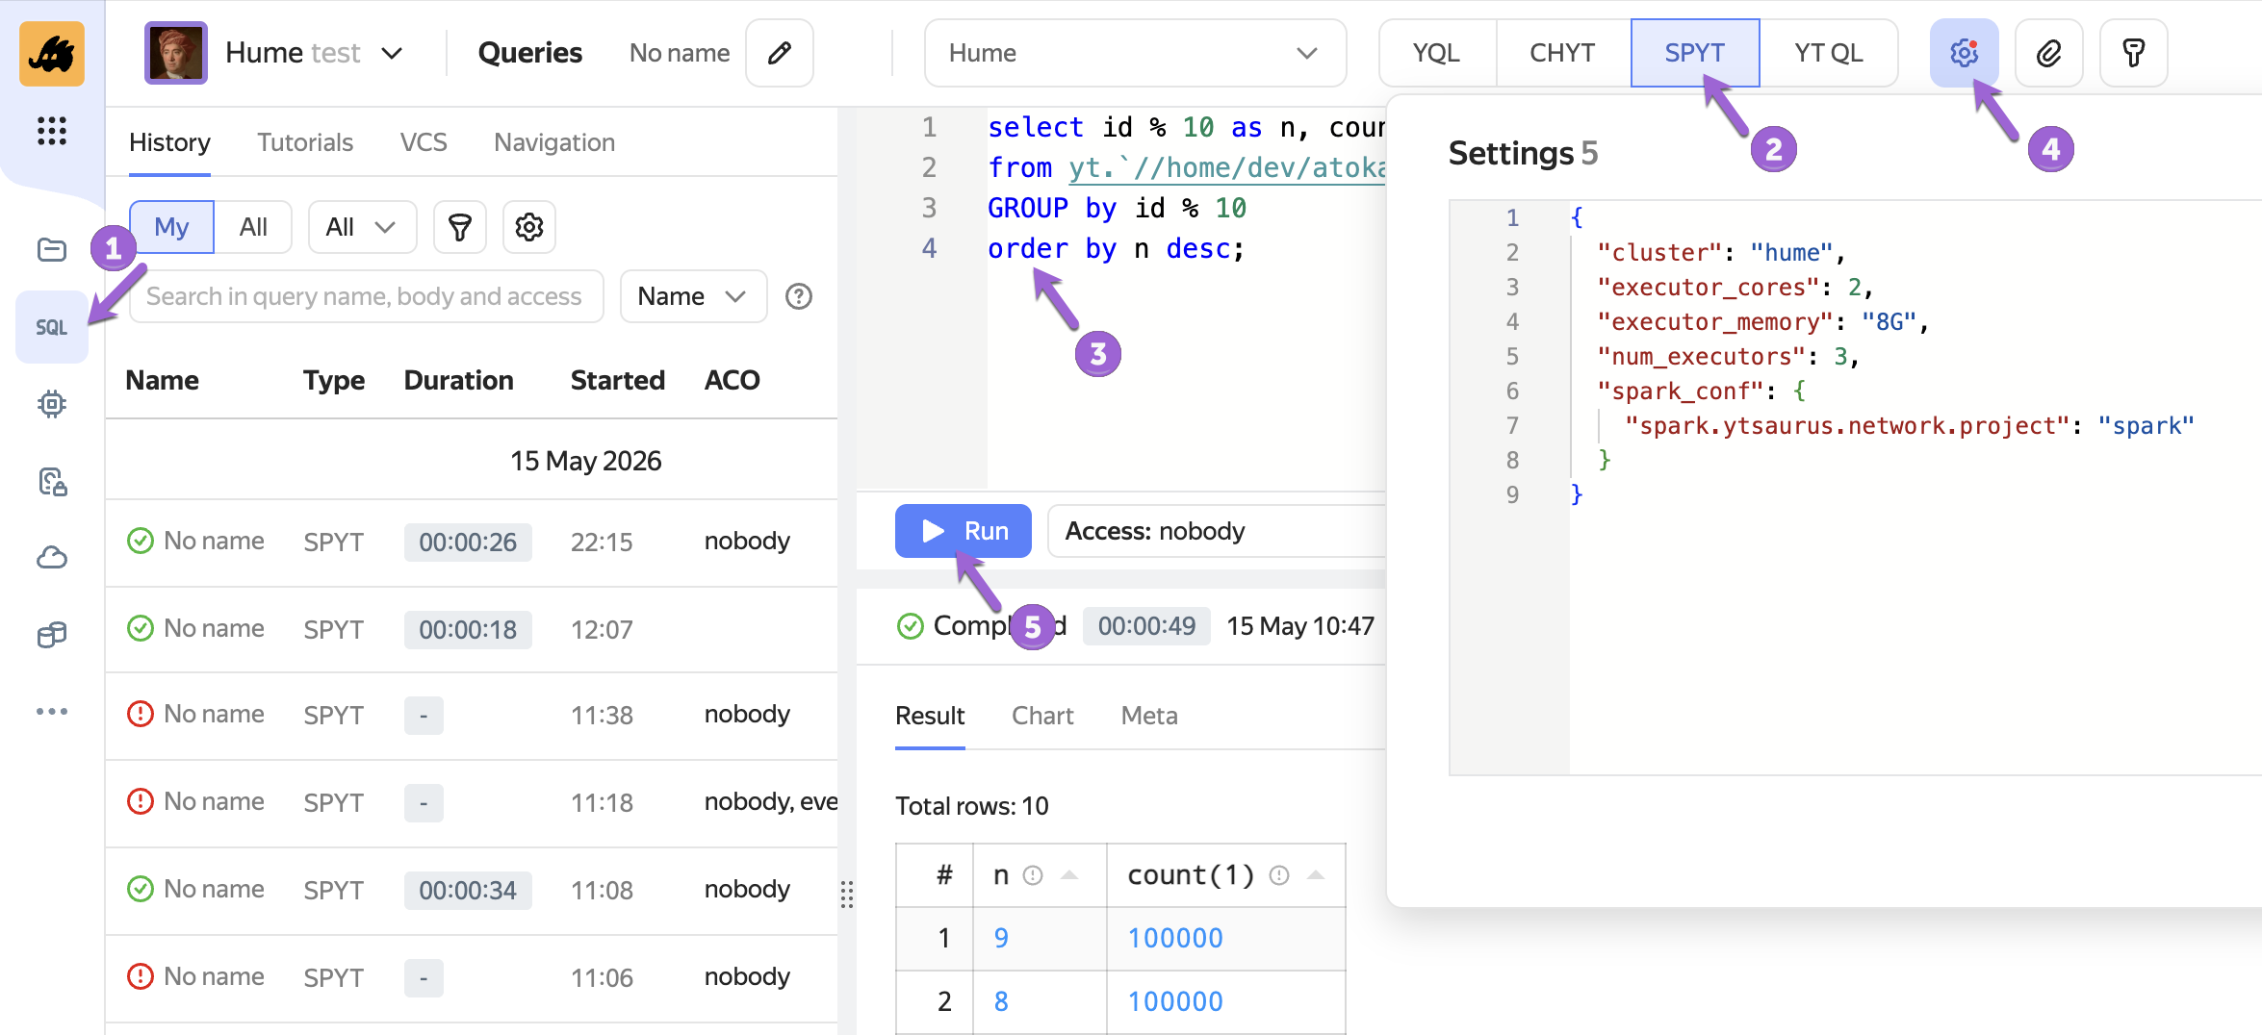This screenshot has width=2262, height=1035.
Task: Open the History tab
Action: 169,142
